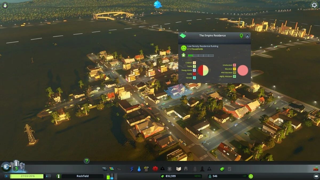
Task: Open the Unique buildings monument icon
Action: pyautogui.click(x=202, y=169)
